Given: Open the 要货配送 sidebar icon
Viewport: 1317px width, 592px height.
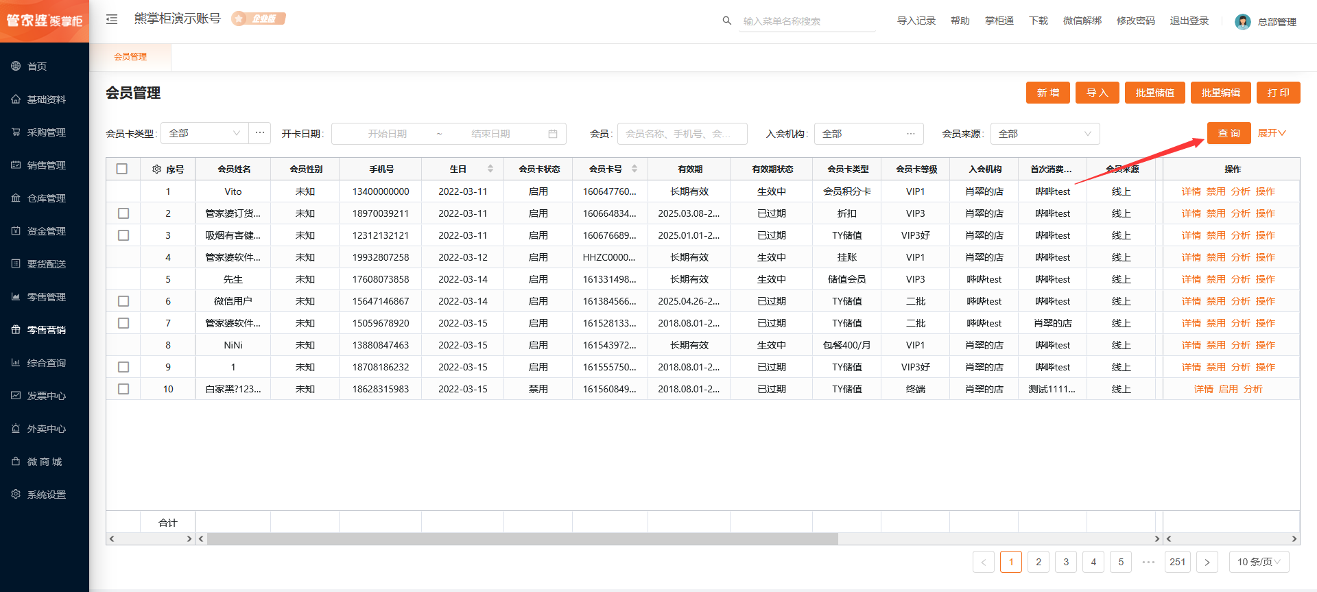Looking at the screenshot, I should click(16, 263).
